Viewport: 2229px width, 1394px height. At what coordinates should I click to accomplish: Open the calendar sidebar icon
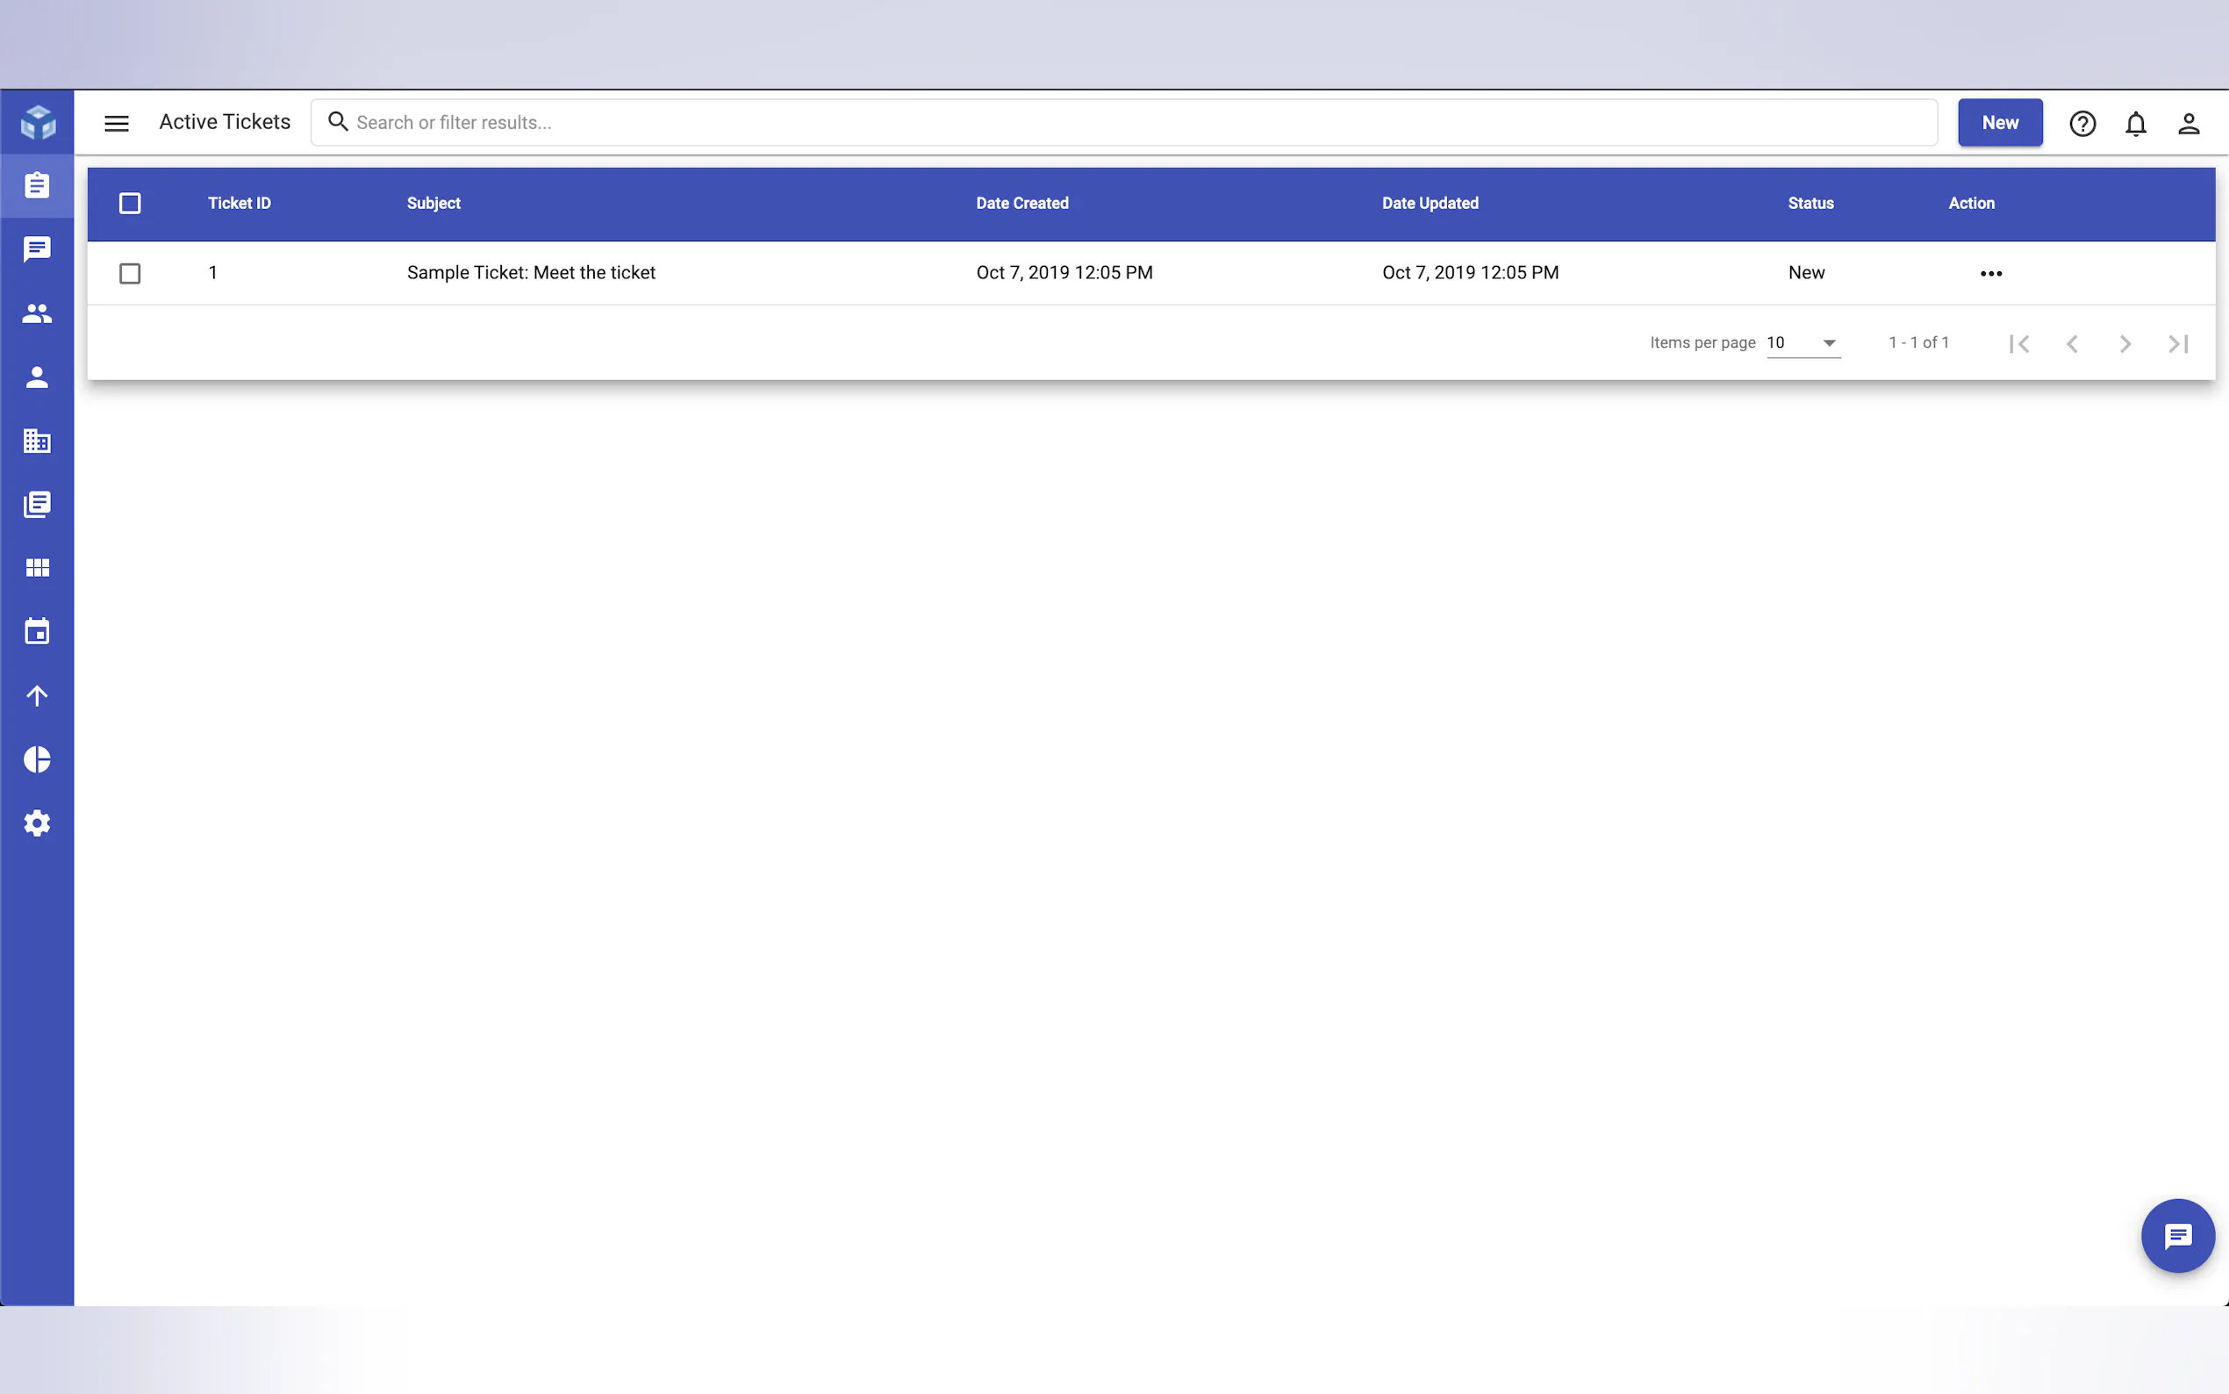coord(37,631)
